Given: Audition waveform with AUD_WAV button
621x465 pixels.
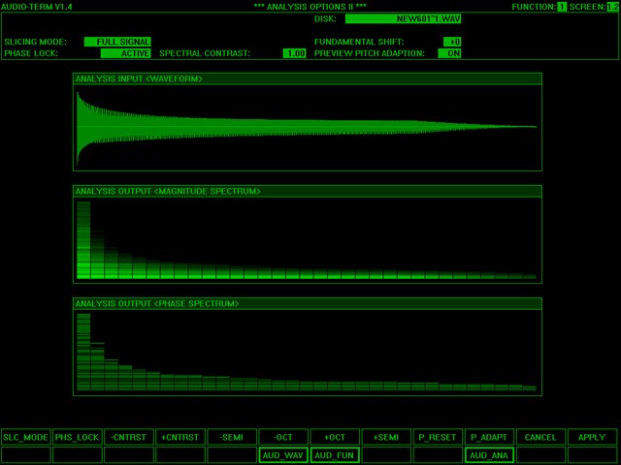Looking at the screenshot, I should click(283, 455).
